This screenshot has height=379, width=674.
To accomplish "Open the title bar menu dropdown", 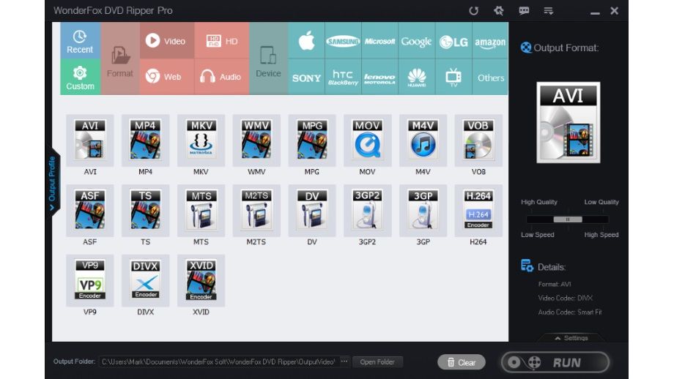I will pos(548,11).
